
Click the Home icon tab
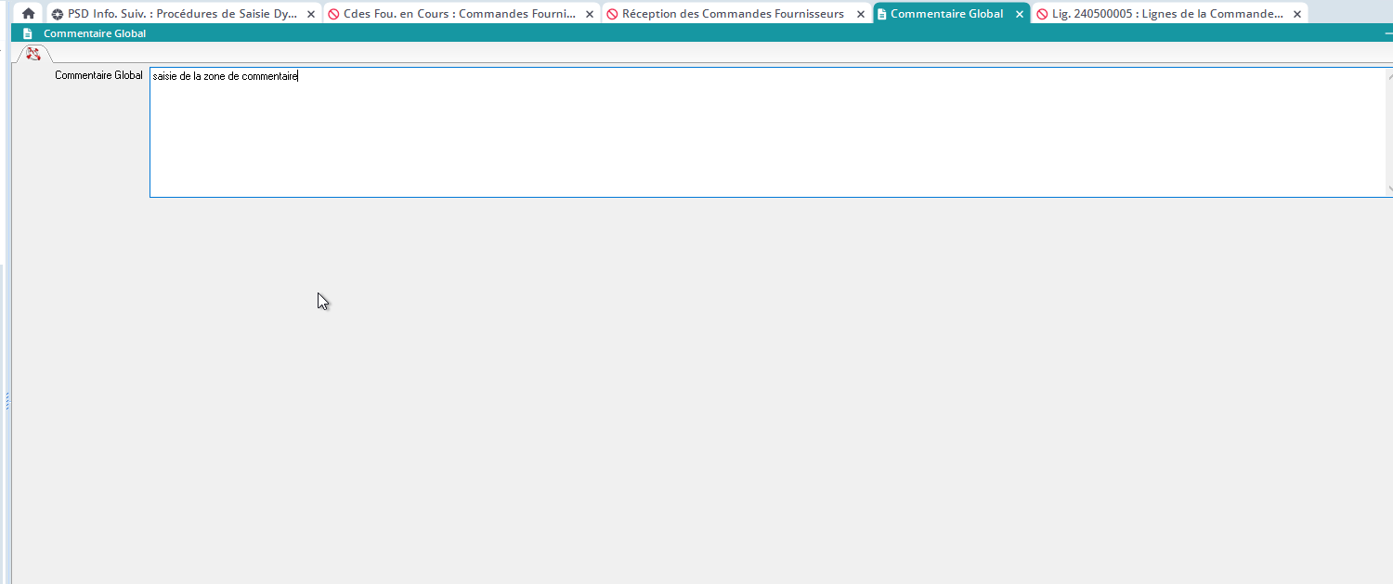coord(28,14)
